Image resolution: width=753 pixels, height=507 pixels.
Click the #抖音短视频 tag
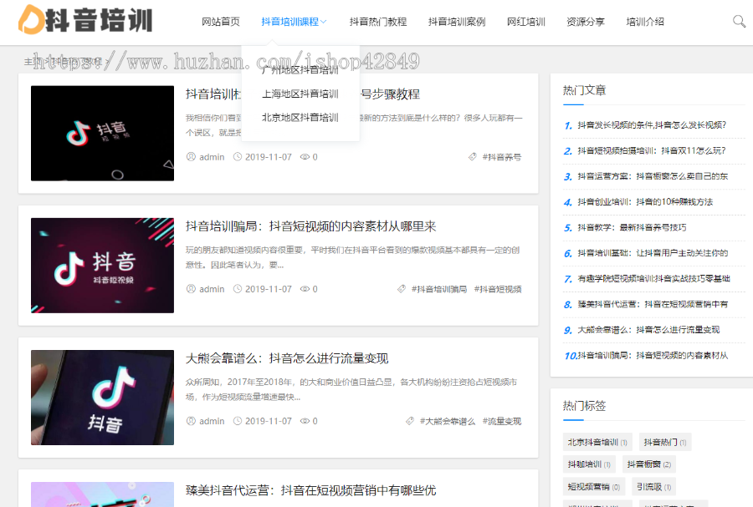point(498,289)
